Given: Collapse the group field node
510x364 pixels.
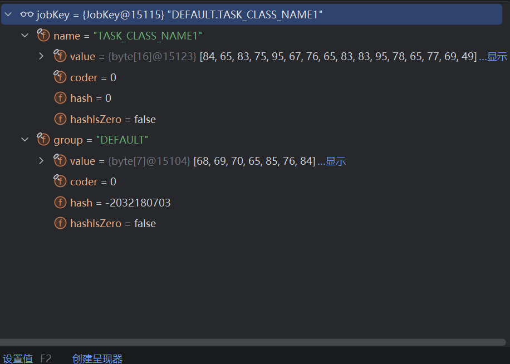Looking at the screenshot, I should [x=25, y=140].
